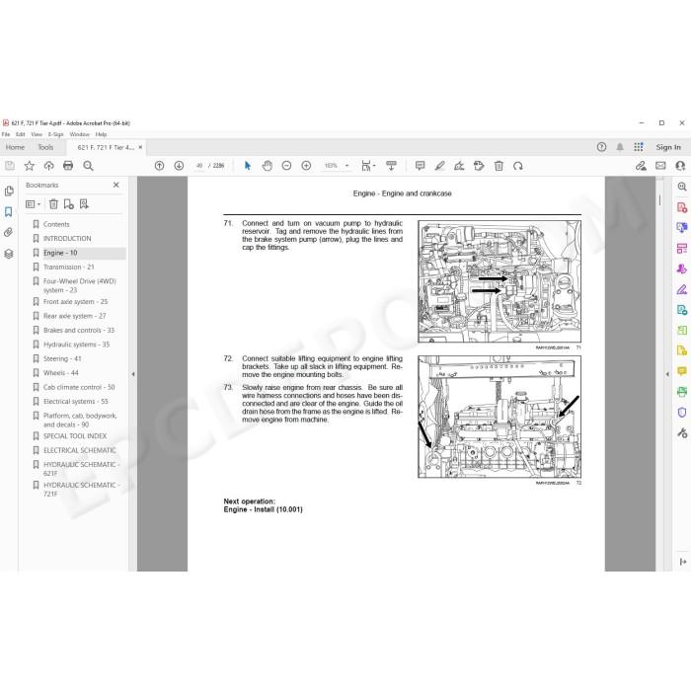This screenshot has height=691, width=691.
Task: Switch to the Home tab
Action: coord(15,148)
